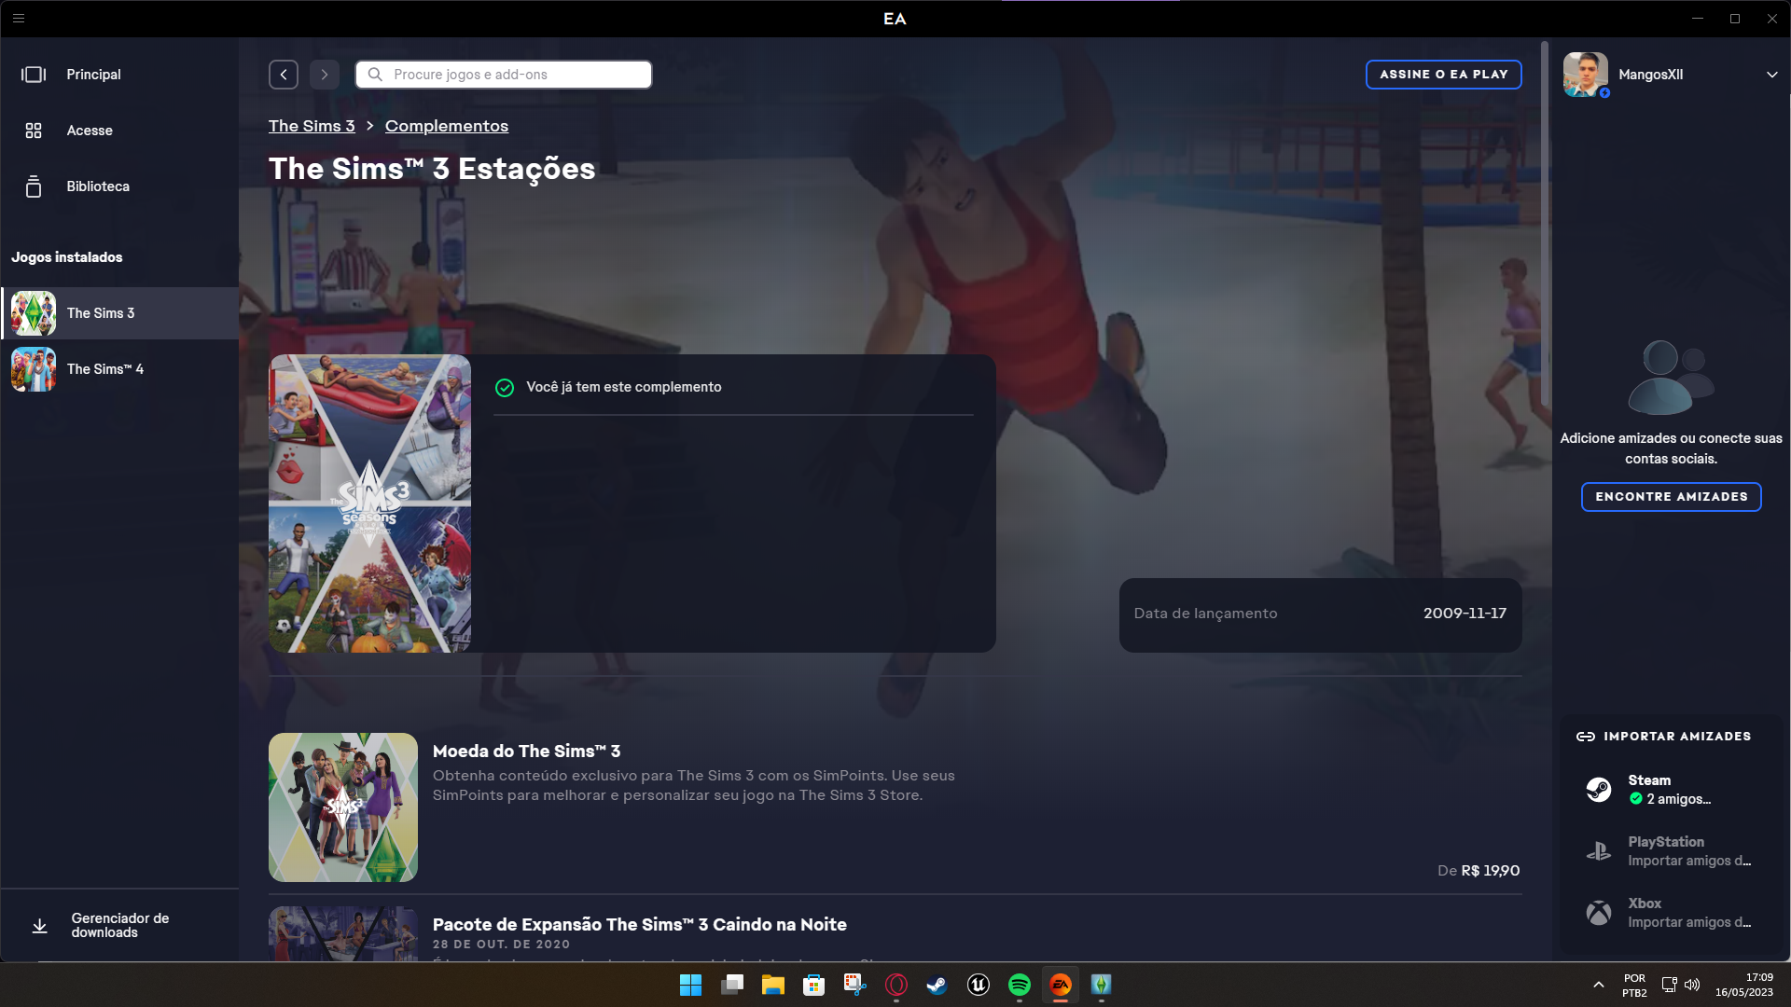Open Gerenciador de downloads
Screen dimensions: 1791x1007
click(x=119, y=926)
